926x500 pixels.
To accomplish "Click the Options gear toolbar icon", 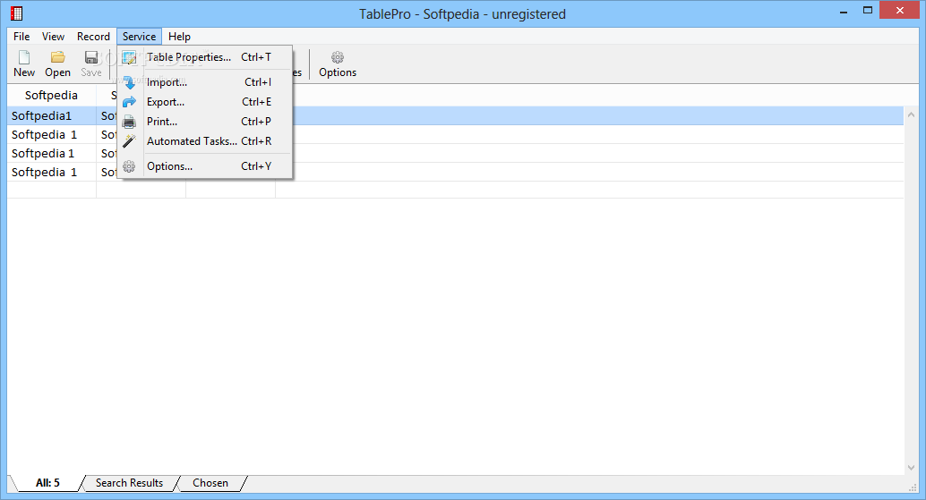I will [x=338, y=57].
